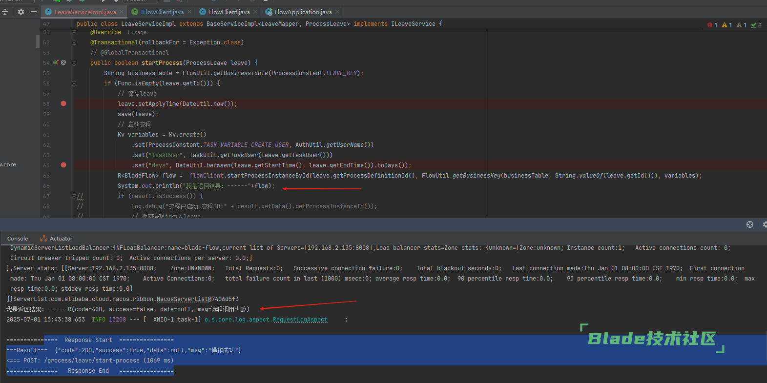Click 'LEAVE_KEY' constant on line 55
767x383 pixels.
click(341, 73)
